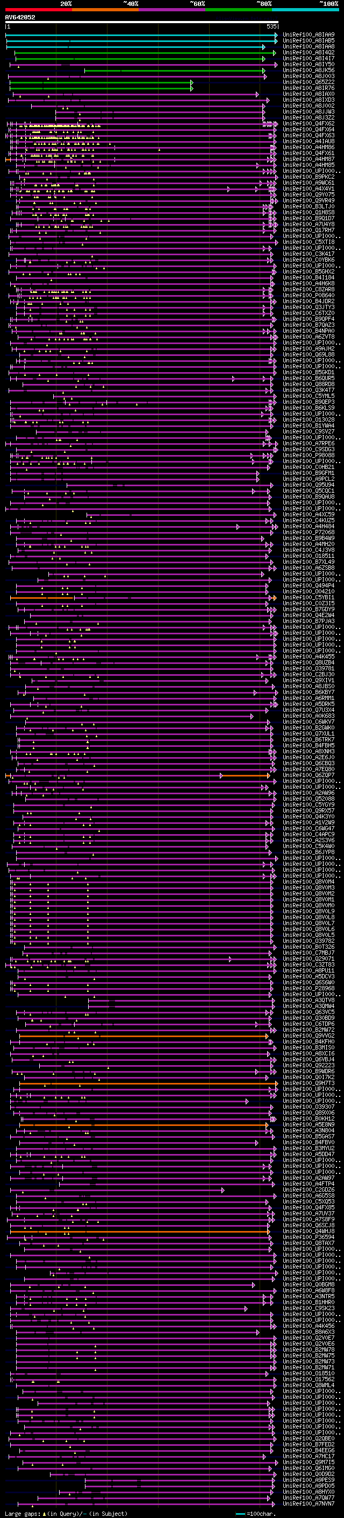Select the UniRef100_C3K417 label
This screenshot has height=1518, width=344.
309,254
